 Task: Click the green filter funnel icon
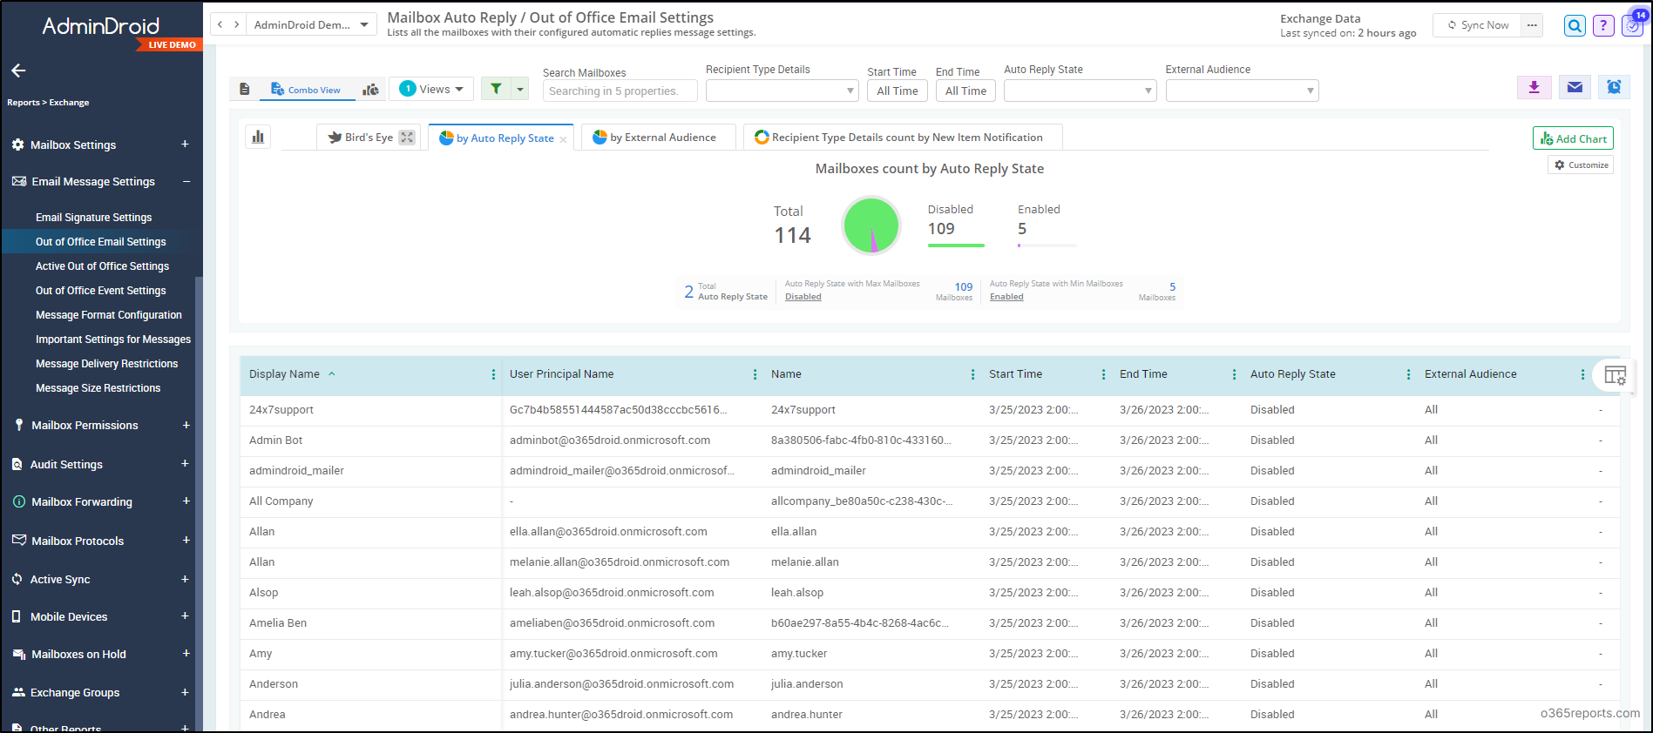pos(496,89)
